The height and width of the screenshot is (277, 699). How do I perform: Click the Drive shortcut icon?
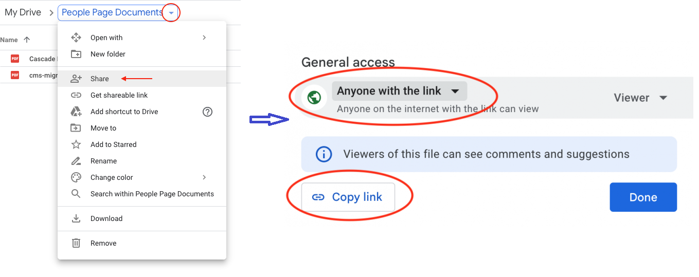click(76, 112)
